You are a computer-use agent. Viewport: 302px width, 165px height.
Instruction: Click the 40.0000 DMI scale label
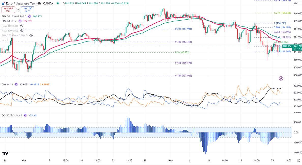click(x=298, y=86)
